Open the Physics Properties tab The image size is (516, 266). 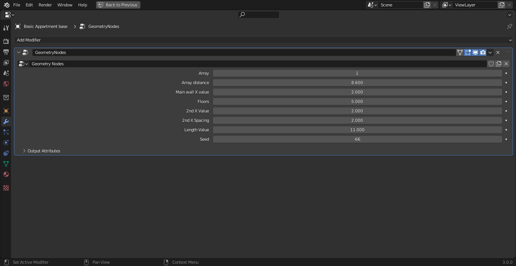[x=6, y=143]
